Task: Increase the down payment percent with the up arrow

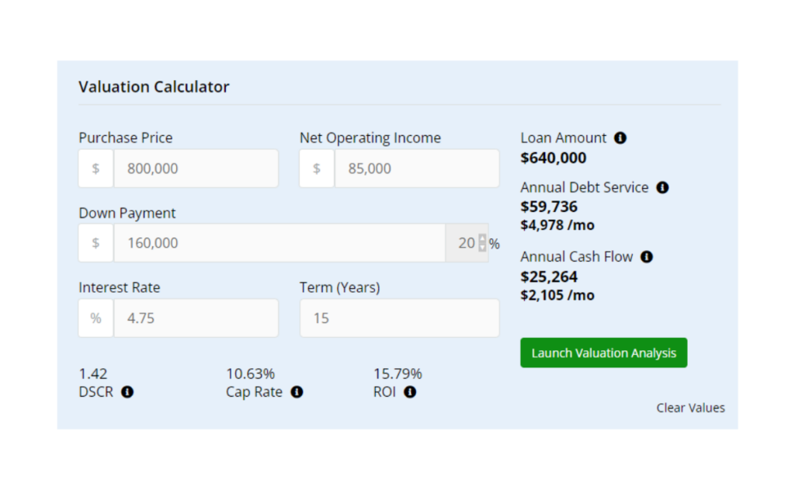Action: click(482, 239)
